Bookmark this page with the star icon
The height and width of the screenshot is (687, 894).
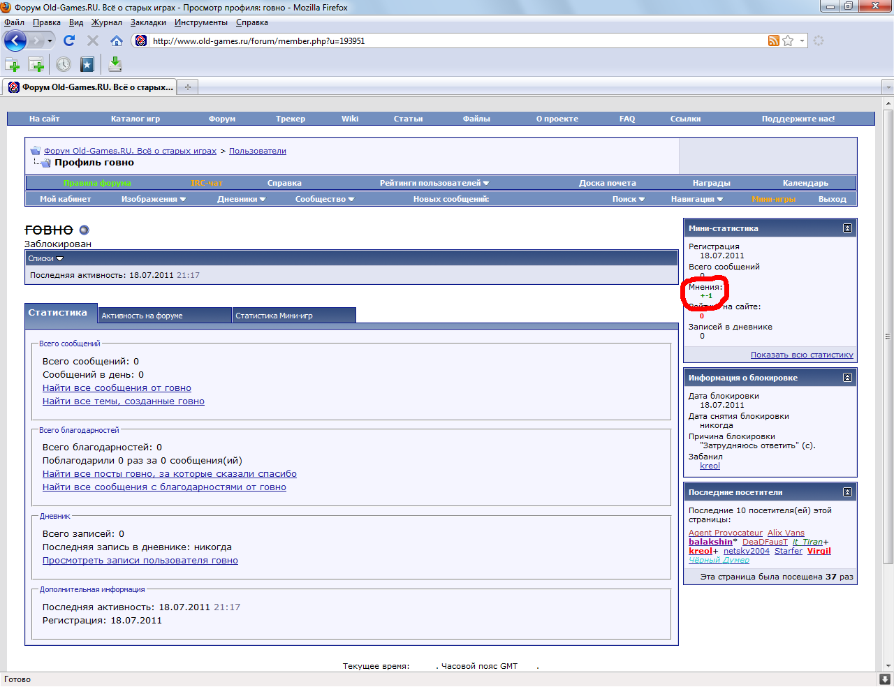[x=788, y=40]
